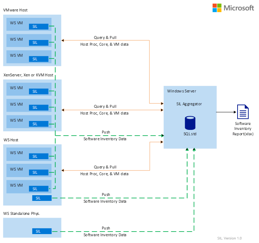The width and height of the screenshot is (259, 243).
Task: Click the SIL box in WS Host's first WS VM
Action: click(39, 156)
